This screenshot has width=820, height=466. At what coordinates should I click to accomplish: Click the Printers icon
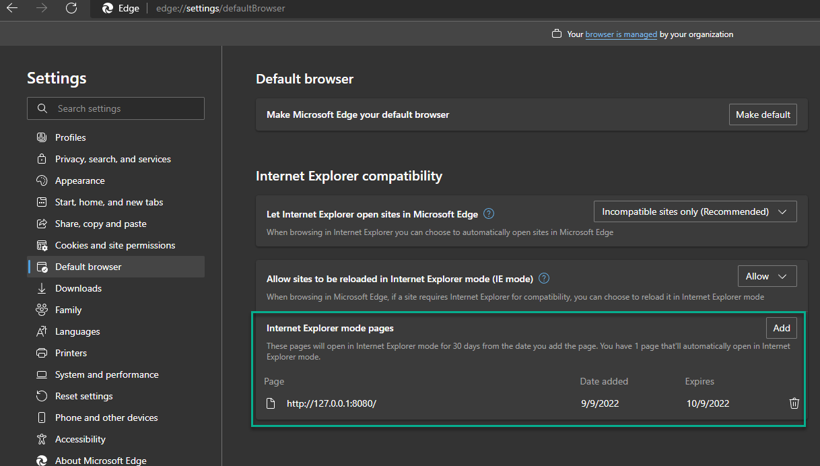[42, 353]
